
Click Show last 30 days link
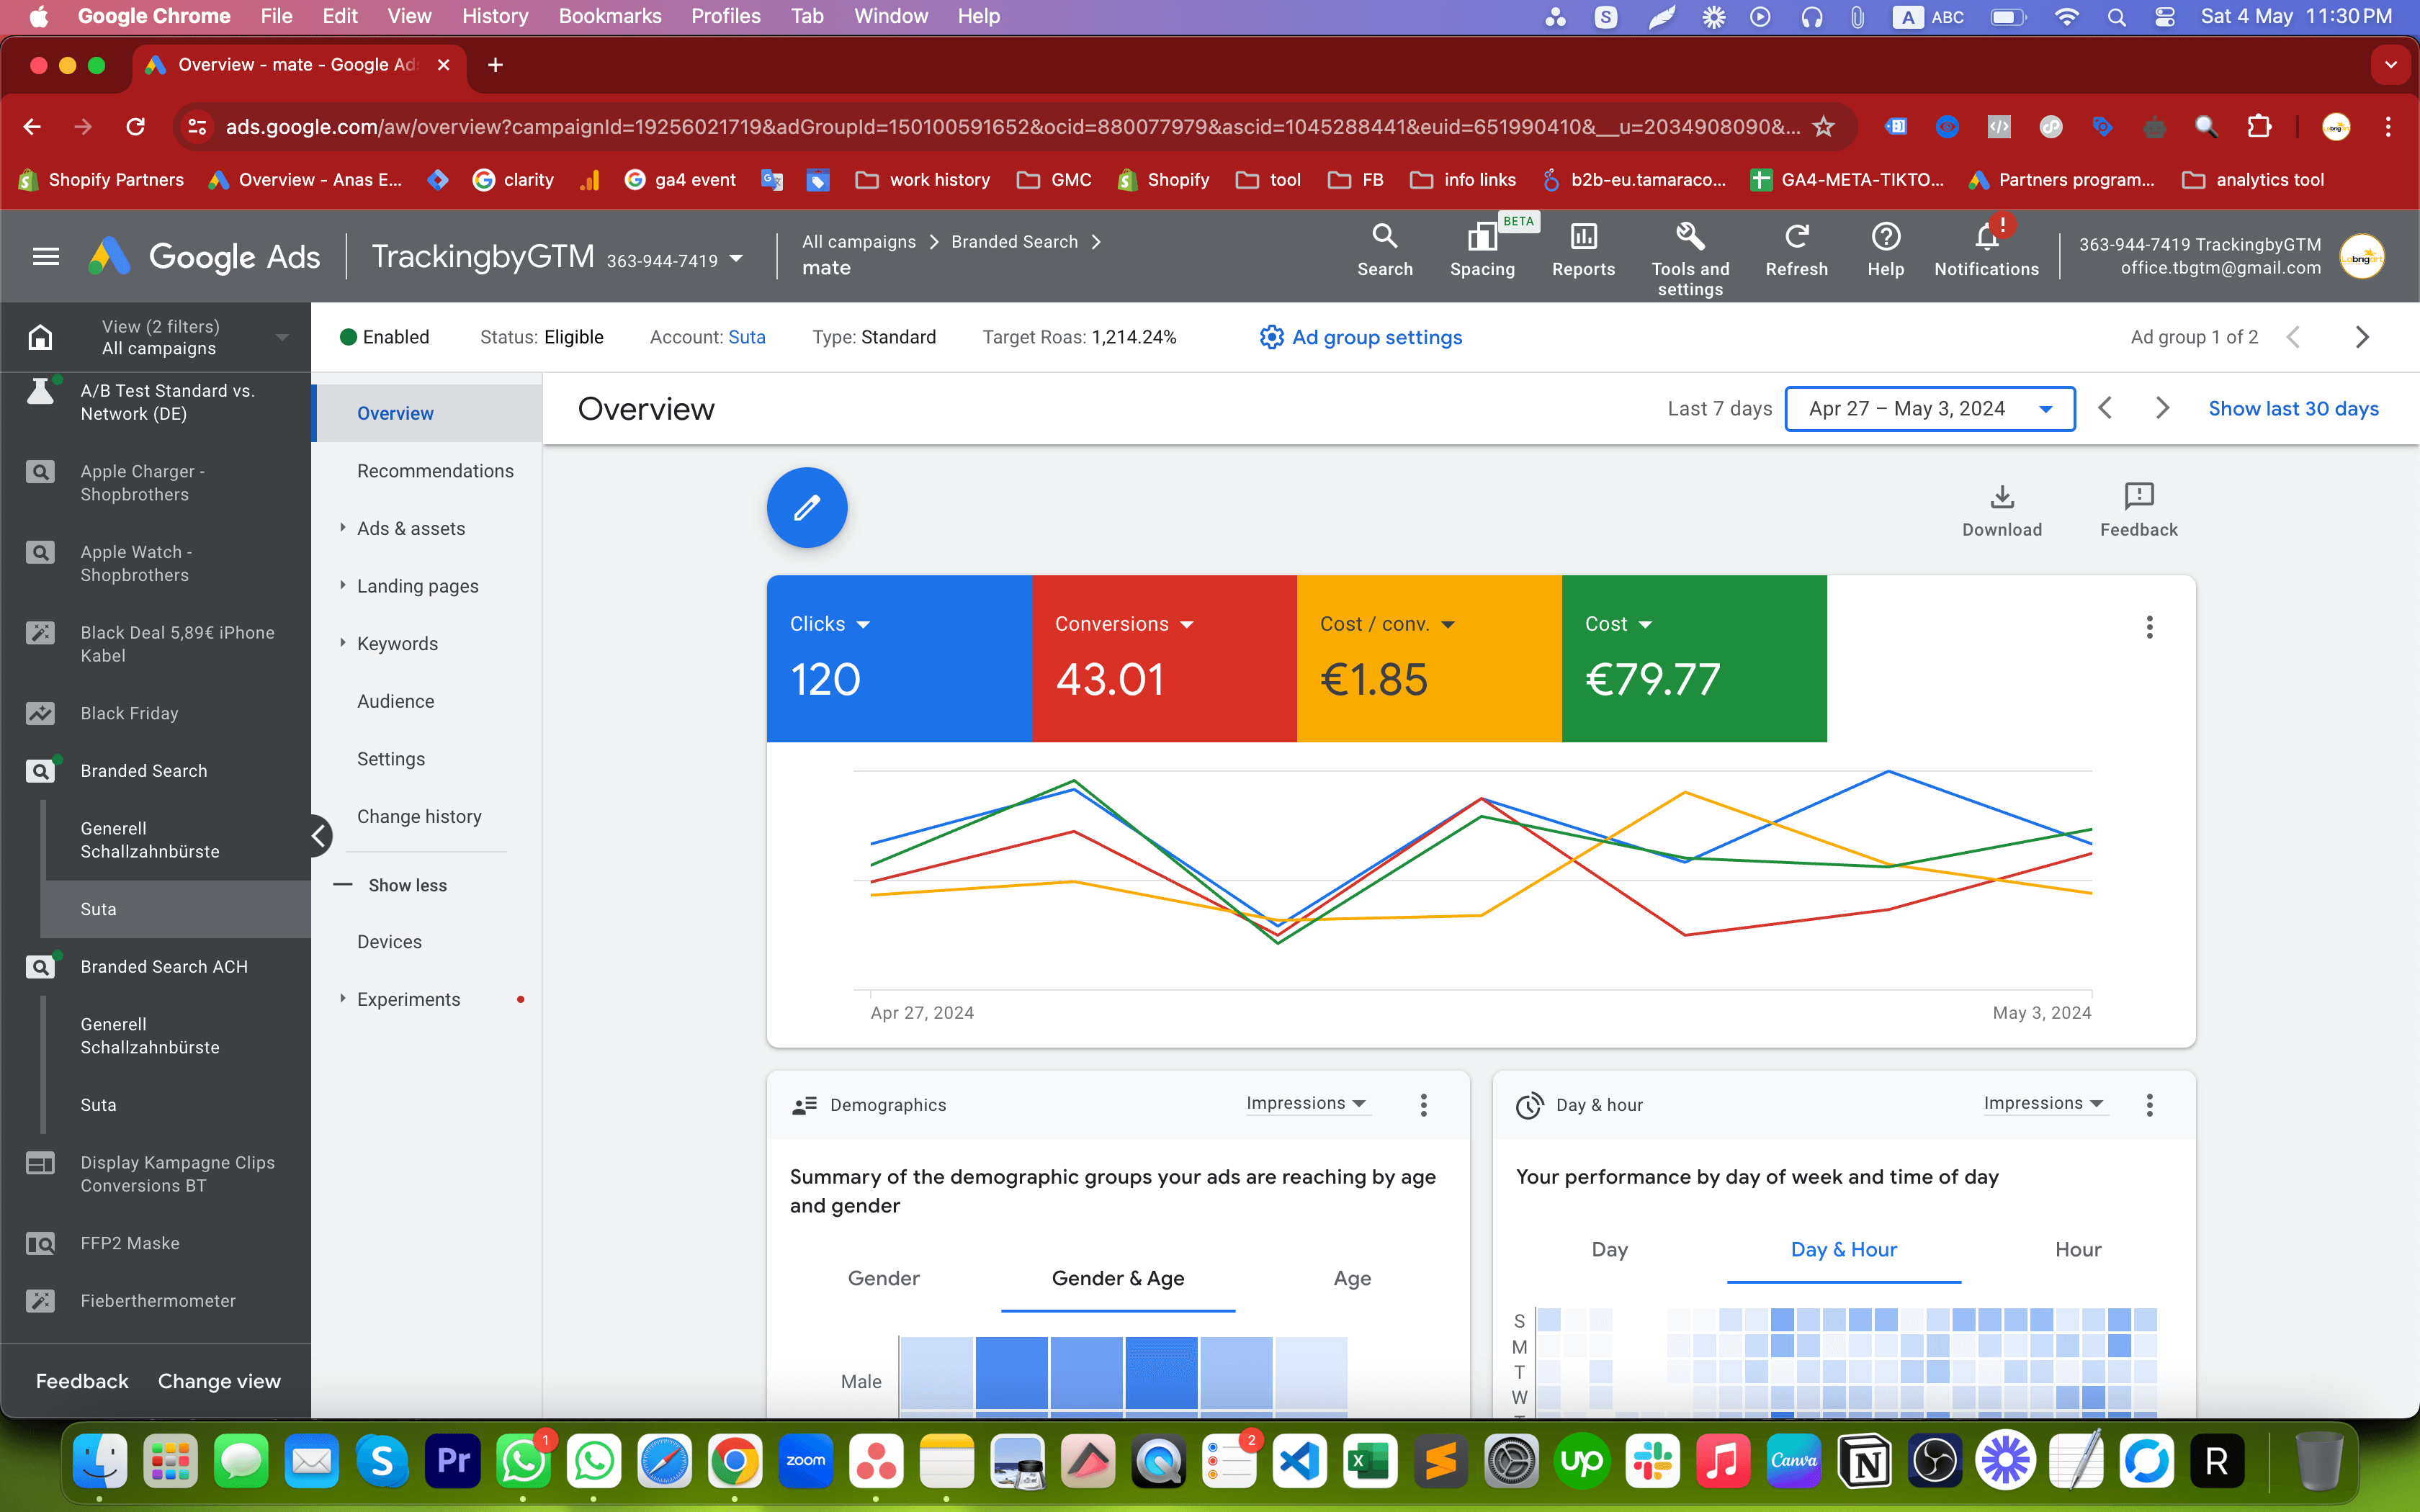(x=2293, y=408)
